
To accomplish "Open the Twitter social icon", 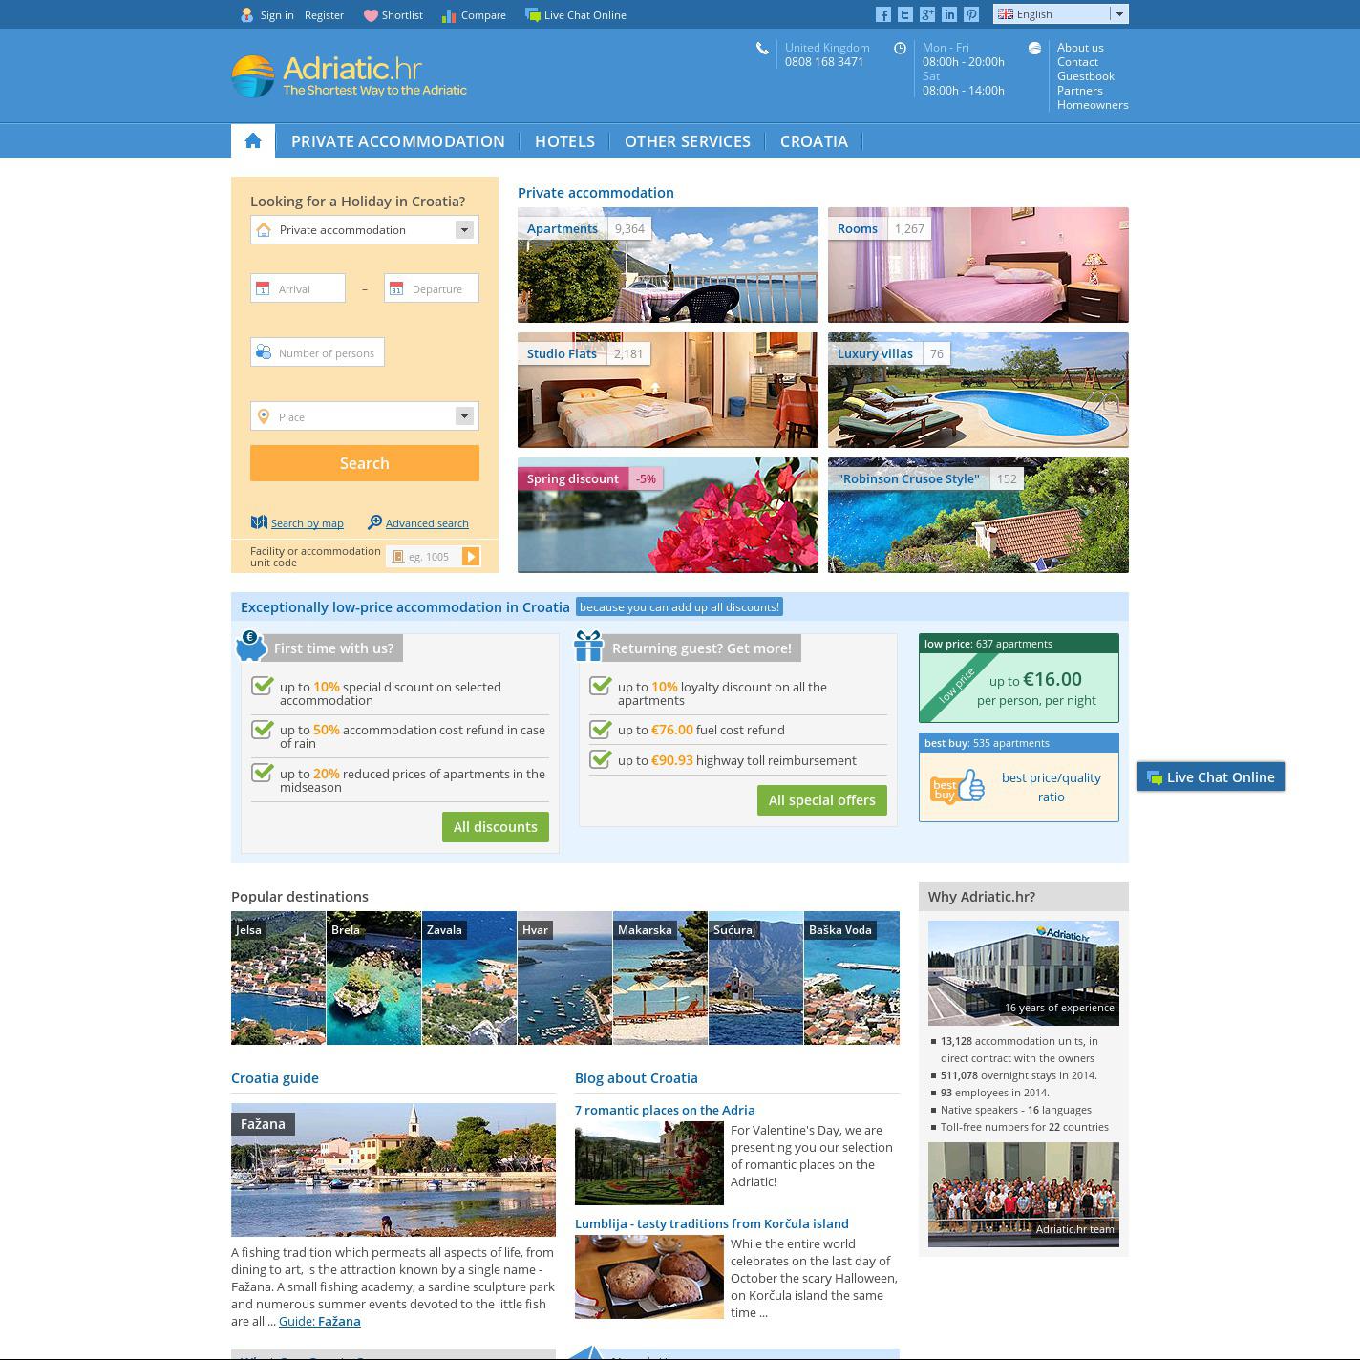I will [x=905, y=14].
